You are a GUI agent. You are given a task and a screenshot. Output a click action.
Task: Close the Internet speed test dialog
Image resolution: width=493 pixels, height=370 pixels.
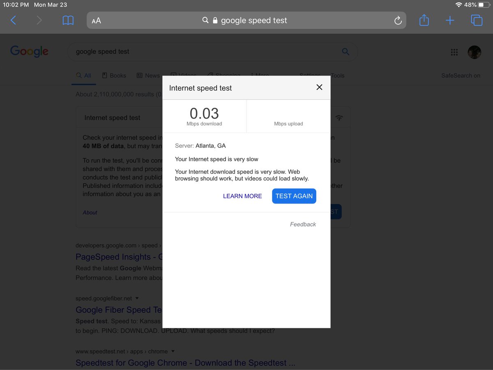(x=319, y=87)
